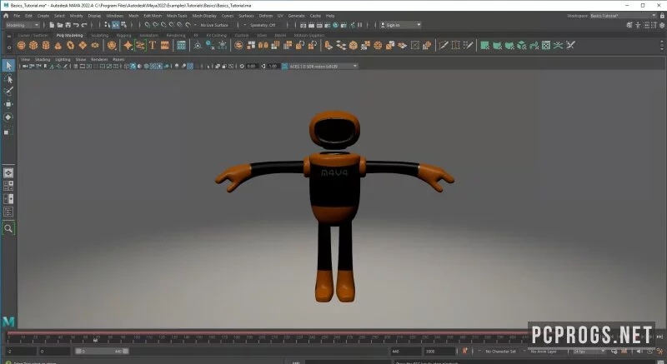This screenshot has width=667, height=364.
Task: Click the Home icon in the menu bar
Action: (x=6, y=16)
